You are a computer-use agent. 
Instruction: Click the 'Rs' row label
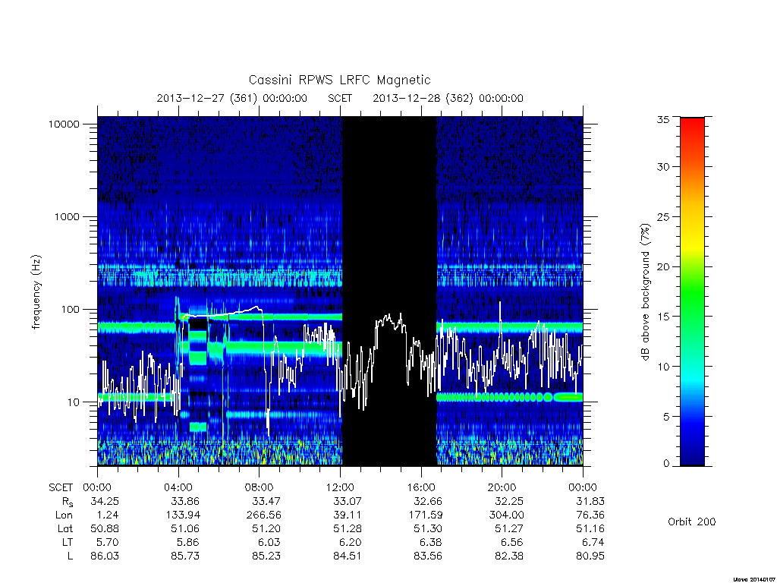pos(68,502)
